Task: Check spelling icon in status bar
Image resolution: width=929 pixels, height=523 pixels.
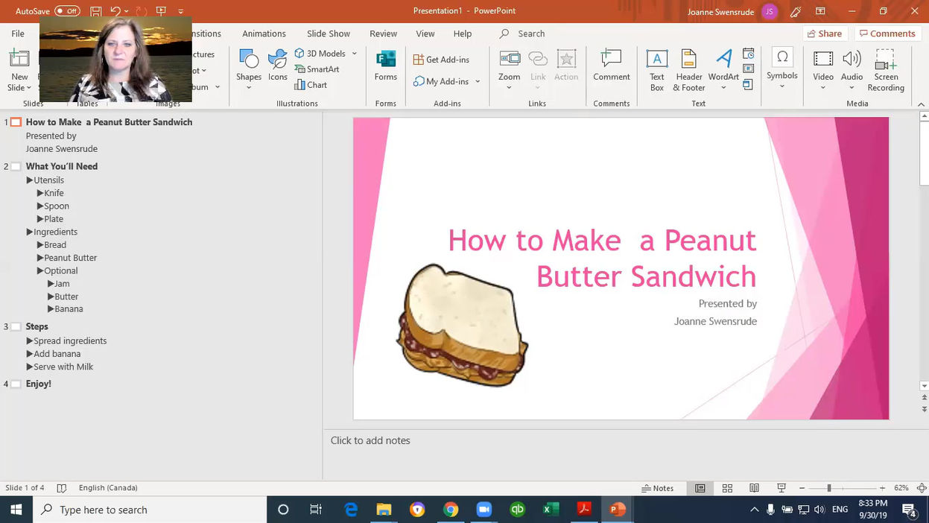Action: pyautogui.click(x=62, y=488)
